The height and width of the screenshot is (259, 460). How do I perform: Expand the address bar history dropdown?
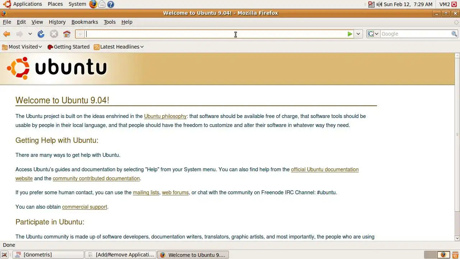(358, 34)
